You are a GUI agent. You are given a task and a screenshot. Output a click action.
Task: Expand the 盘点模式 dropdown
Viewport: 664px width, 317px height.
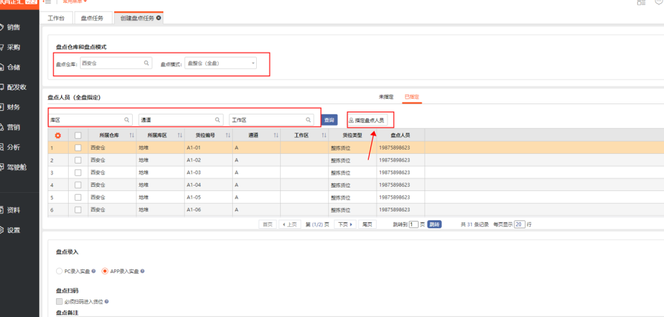pyautogui.click(x=253, y=63)
